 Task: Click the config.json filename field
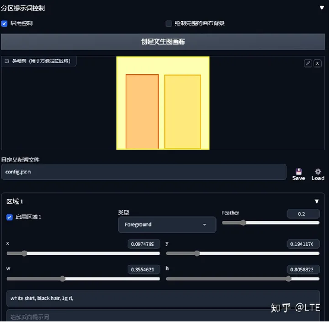pyautogui.click(x=144, y=172)
